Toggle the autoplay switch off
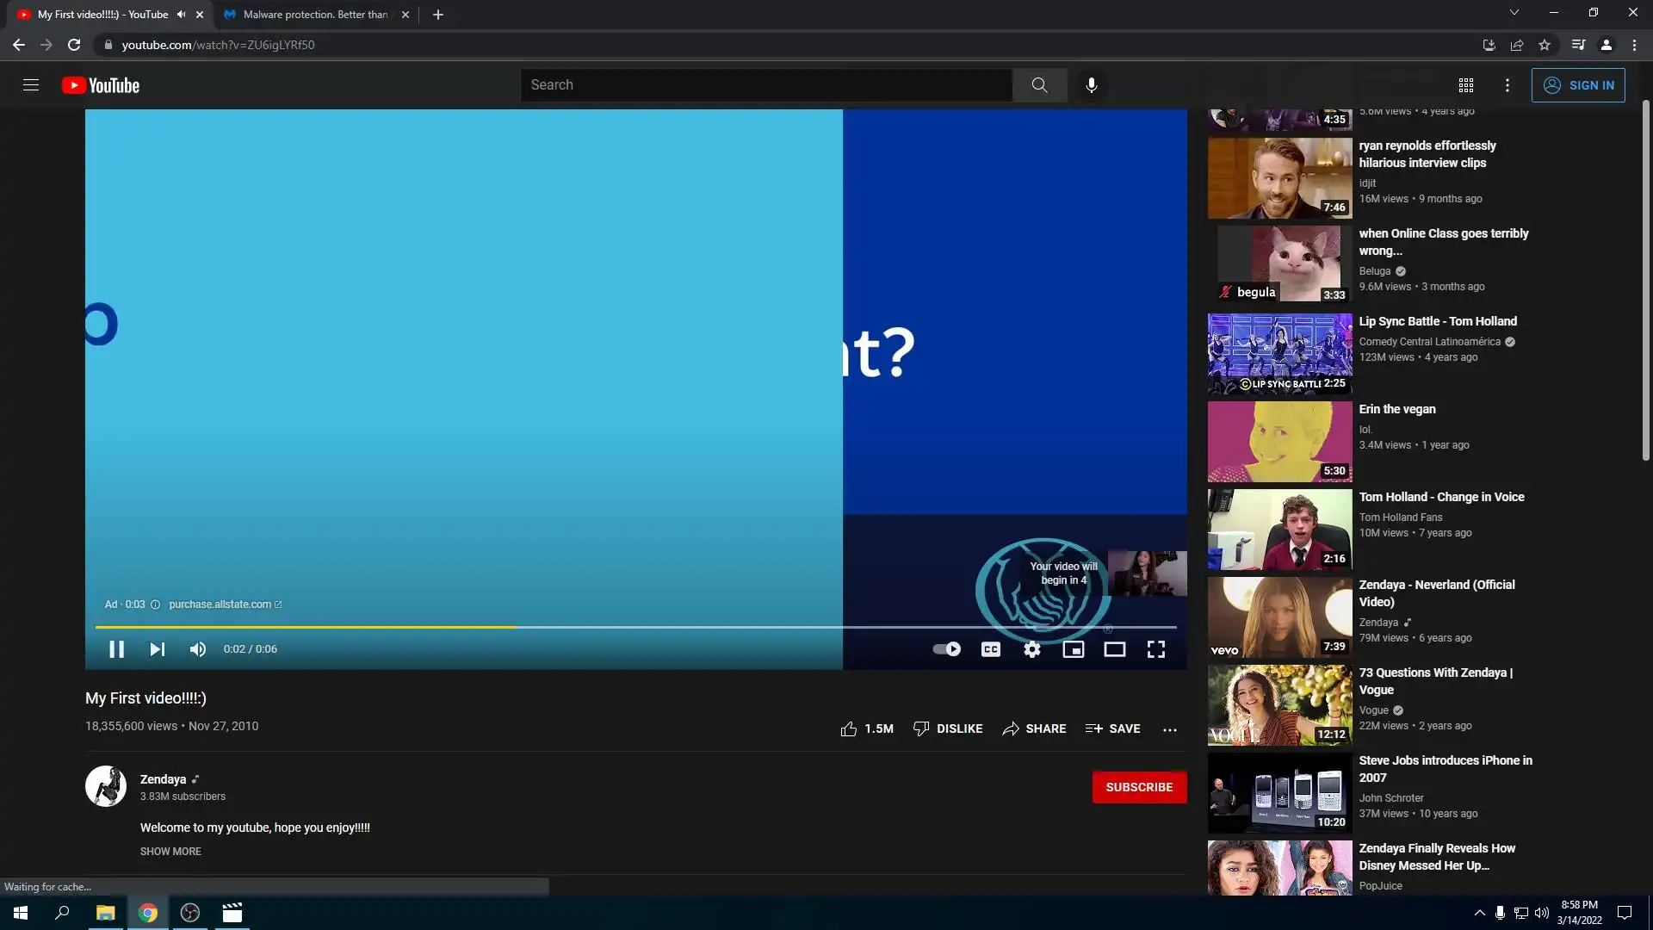Image resolution: width=1653 pixels, height=930 pixels. click(946, 649)
